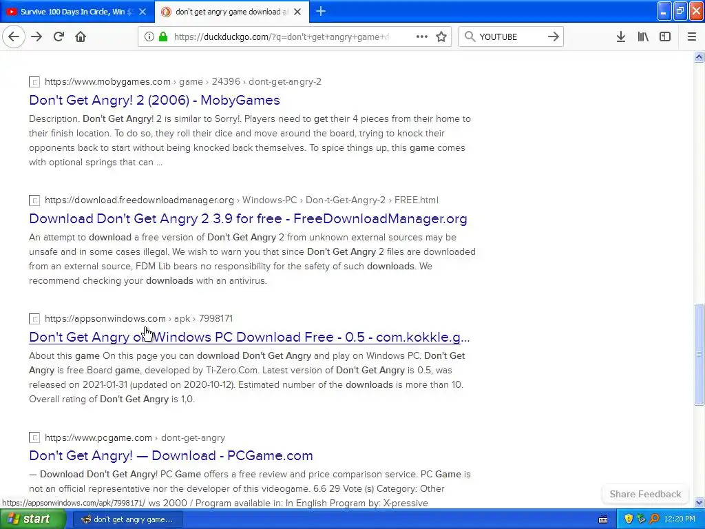Image resolution: width=705 pixels, height=529 pixels.
Task: Go forward to the next page
Action: (37, 37)
